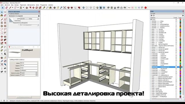Choose the Rotate tool in left toolbar
This screenshot has width=185, height=104.
(2, 40)
